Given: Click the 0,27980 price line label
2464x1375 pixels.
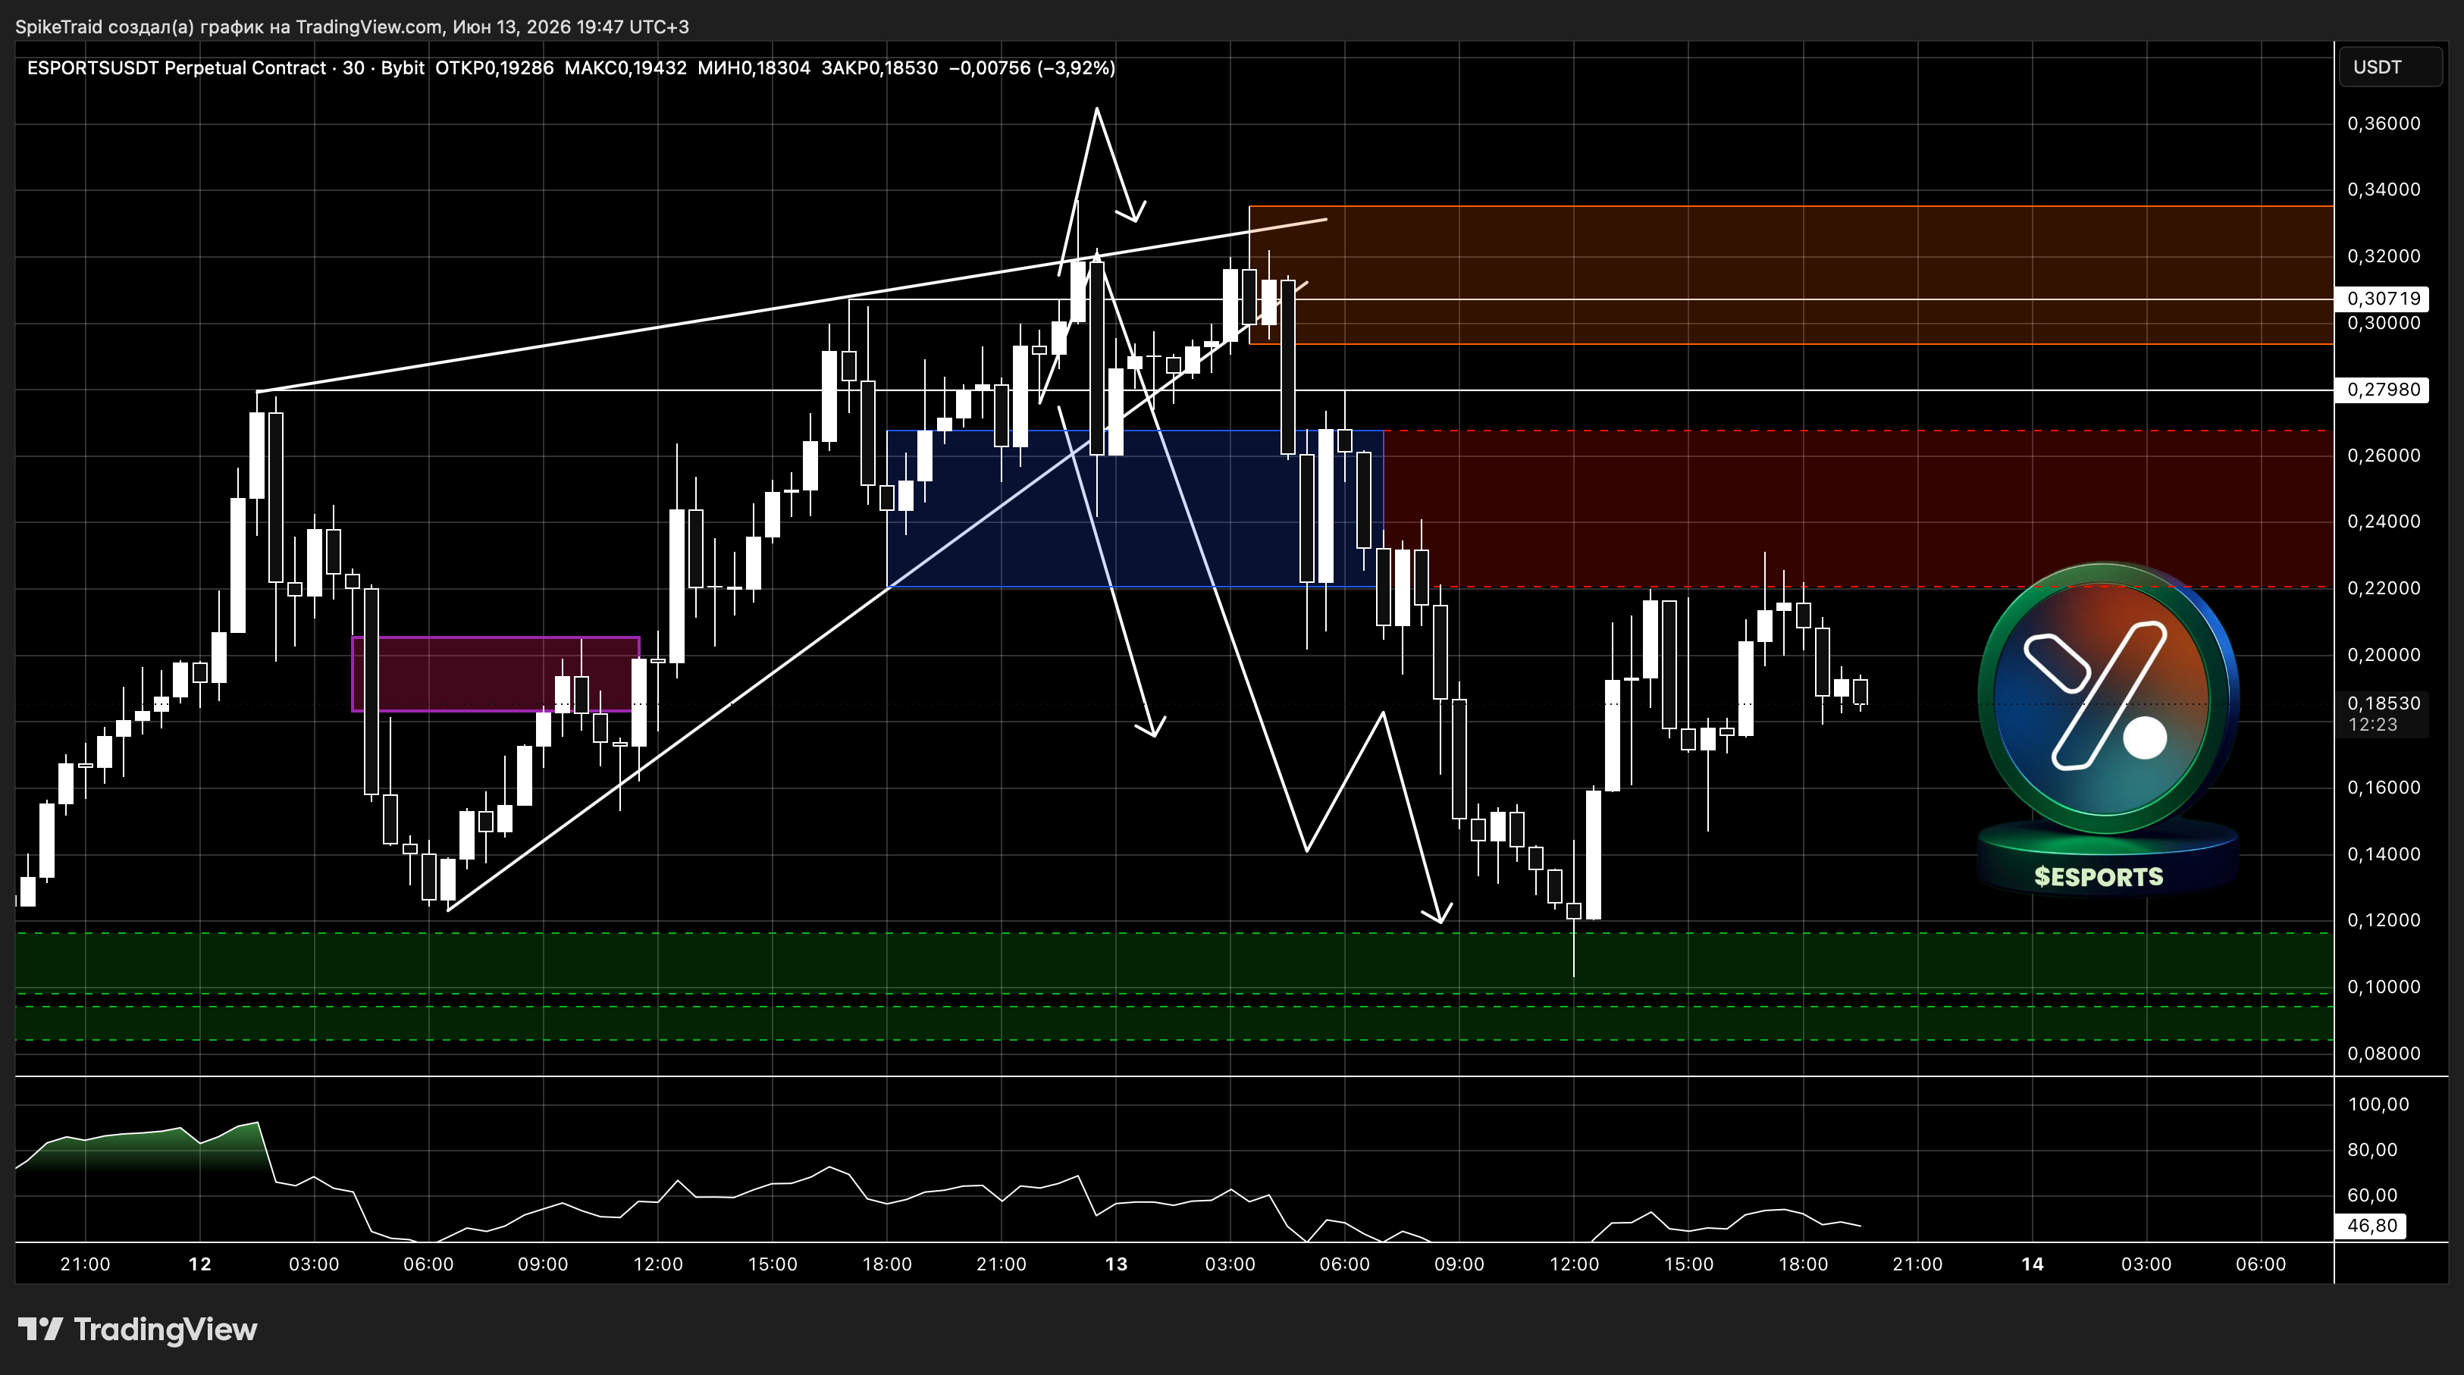Looking at the screenshot, I should tap(2383, 389).
